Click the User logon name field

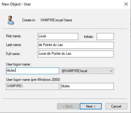33,71
